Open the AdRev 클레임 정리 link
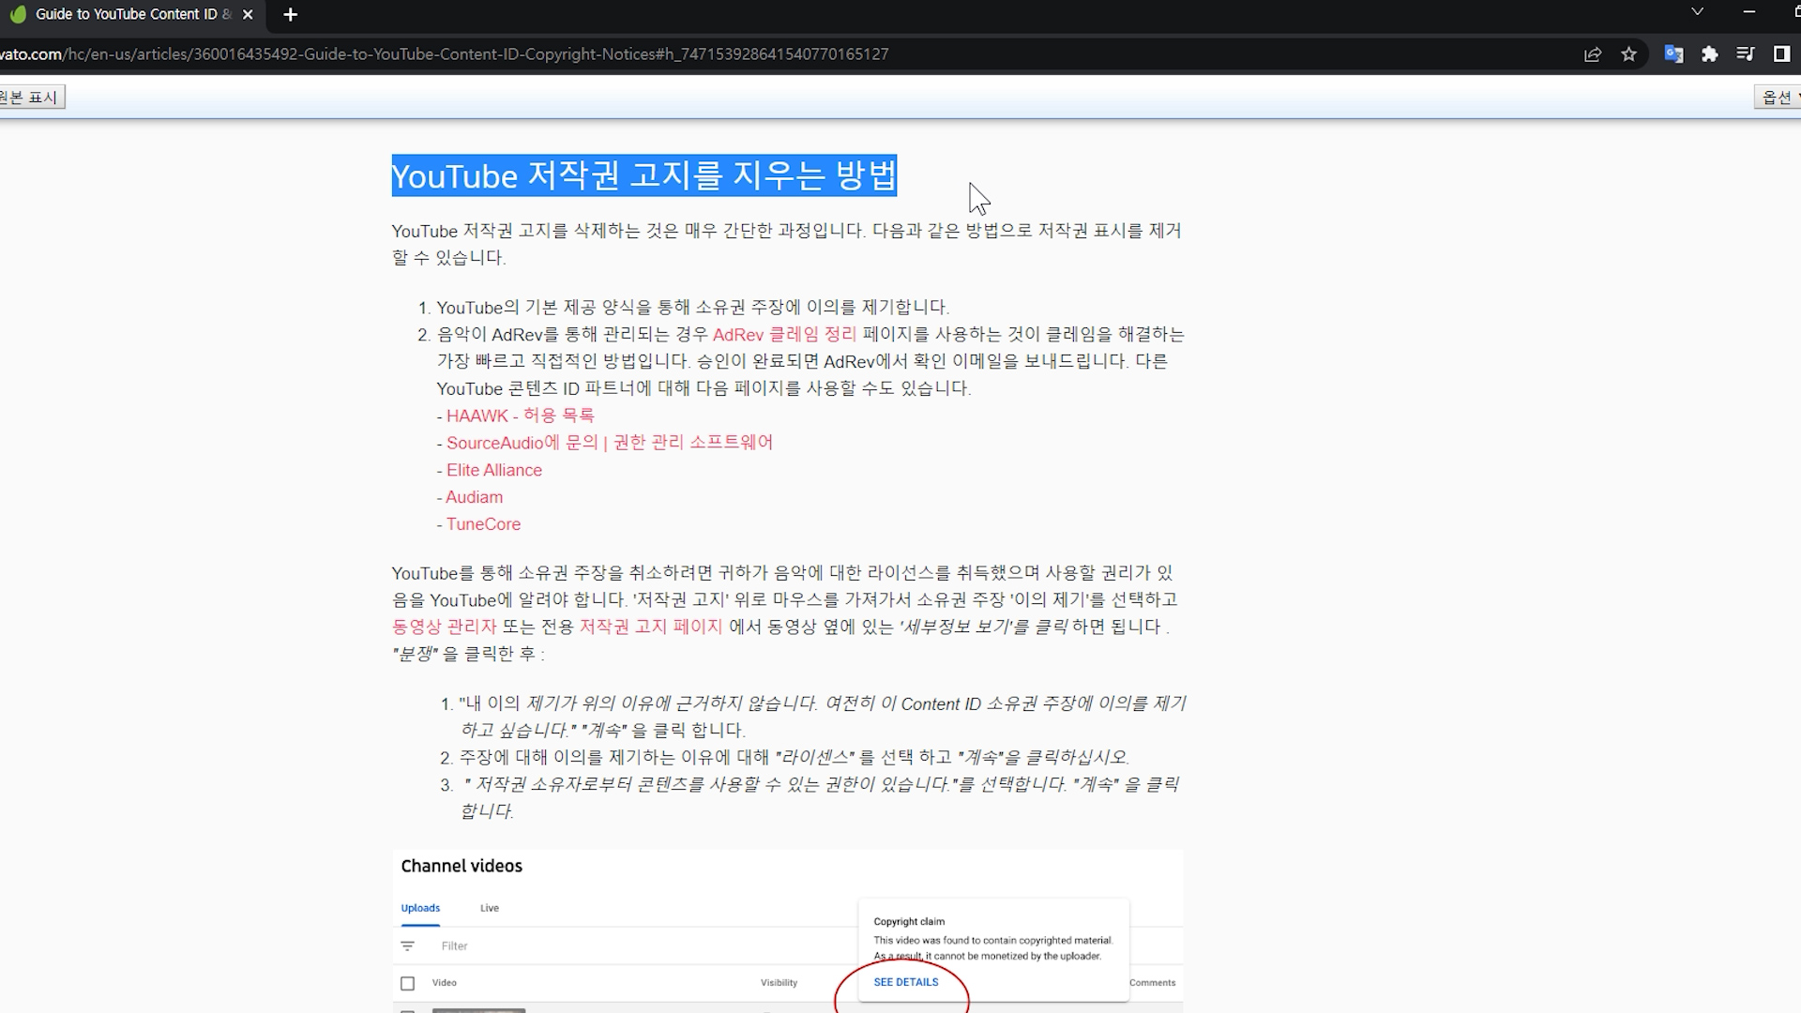Screen dimensions: 1801x1013 click(784, 335)
